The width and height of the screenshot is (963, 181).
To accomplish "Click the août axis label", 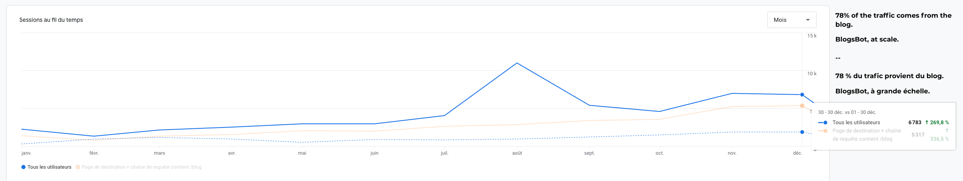I will tap(517, 153).
